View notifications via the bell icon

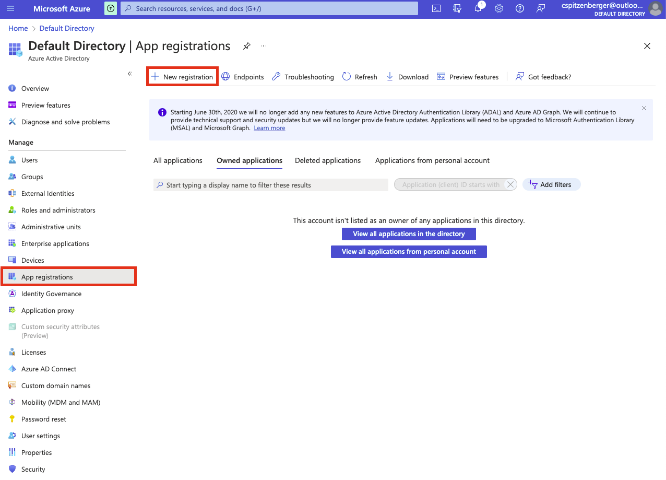478,8
